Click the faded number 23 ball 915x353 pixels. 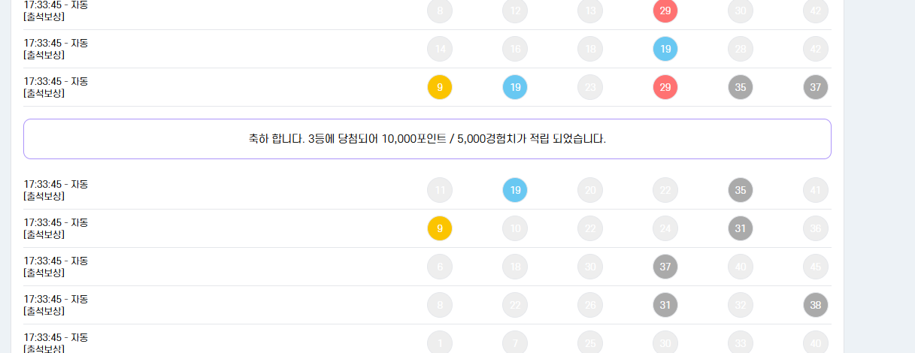590,87
